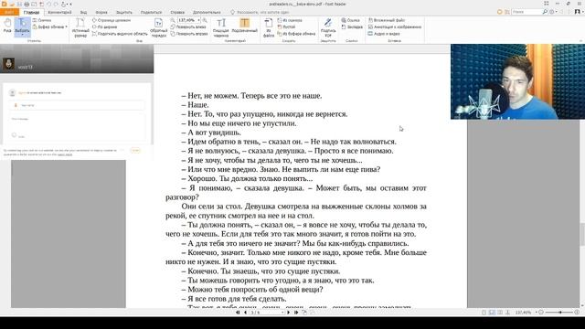This screenshot has width=585, height=329.
Task: Set the page to Actual Size
Action: pos(80,27)
